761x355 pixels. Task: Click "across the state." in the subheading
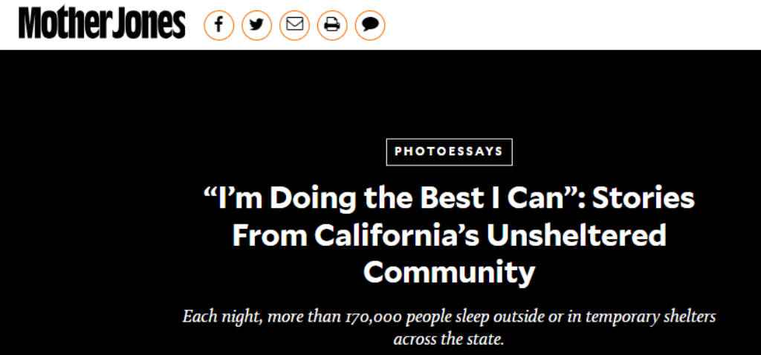(449, 339)
